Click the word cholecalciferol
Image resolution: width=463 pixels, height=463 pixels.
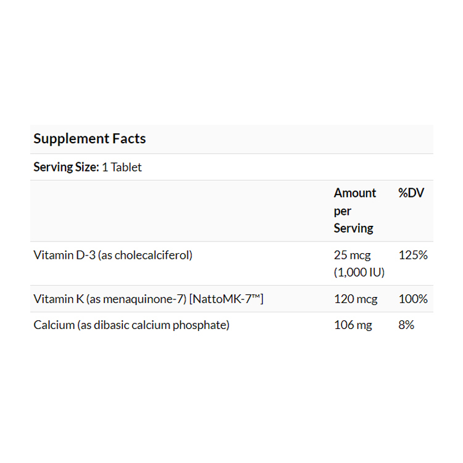pyautogui.click(x=151, y=254)
